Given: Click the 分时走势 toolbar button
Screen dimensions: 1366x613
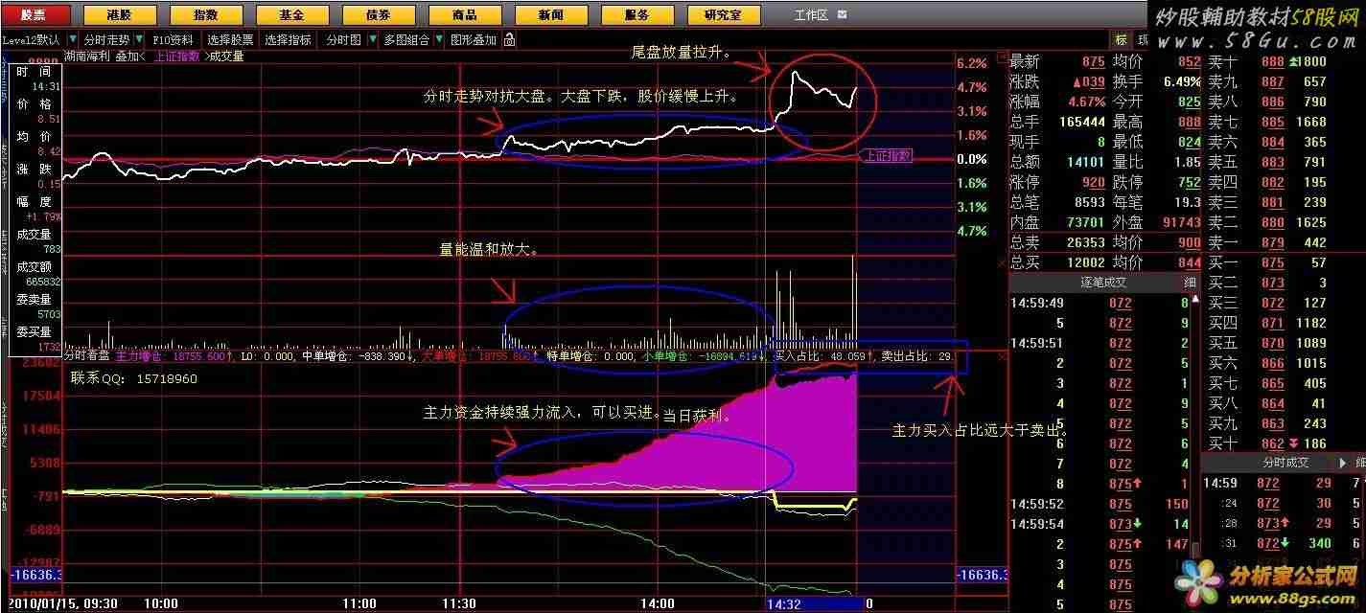Looking at the screenshot, I should pyautogui.click(x=105, y=40).
